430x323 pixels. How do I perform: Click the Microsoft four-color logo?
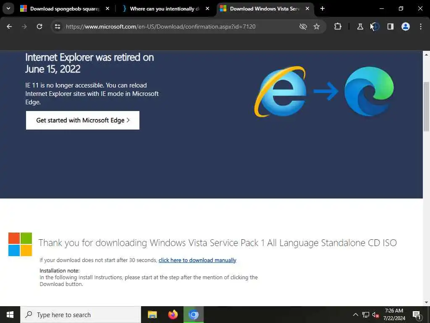(20, 244)
